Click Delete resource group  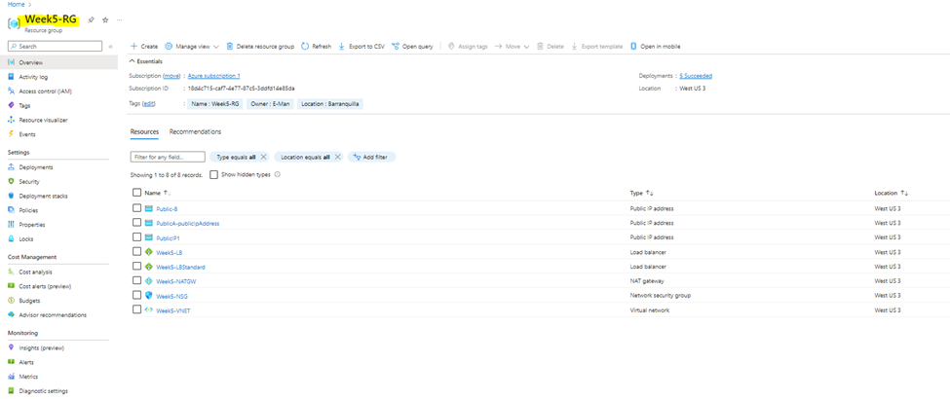click(x=260, y=47)
